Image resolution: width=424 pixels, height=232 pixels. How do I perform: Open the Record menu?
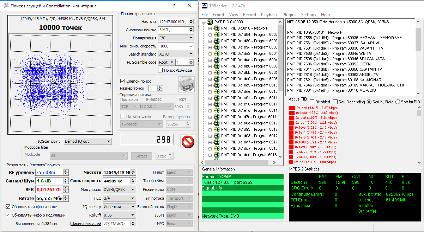tap(249, 15)
